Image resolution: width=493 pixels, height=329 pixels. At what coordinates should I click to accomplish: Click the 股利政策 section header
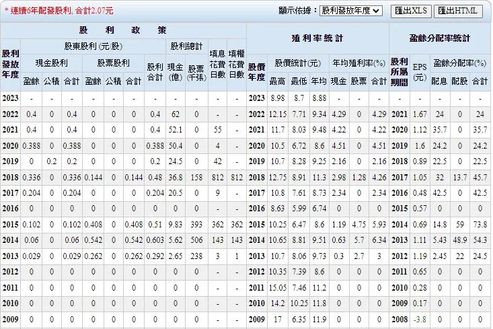(123, 30)
